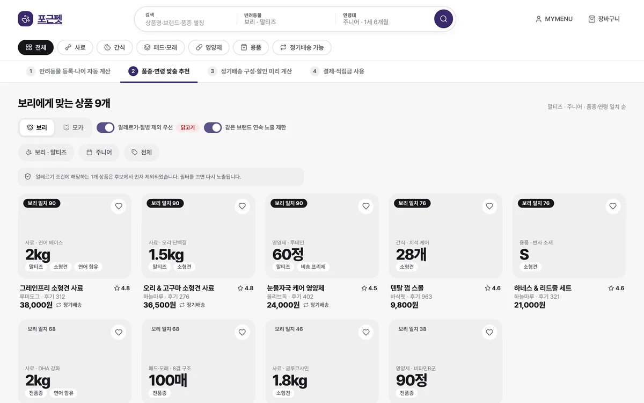
Task: Click the 비숑 프리제 tag on 영양제 card
Action: pyautogui.click(x=313, y=267)
